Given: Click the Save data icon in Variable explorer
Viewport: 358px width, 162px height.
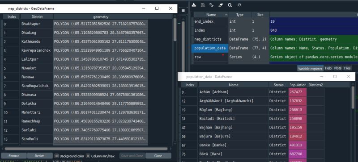Looking at the screenshot, I should (203, 5).
